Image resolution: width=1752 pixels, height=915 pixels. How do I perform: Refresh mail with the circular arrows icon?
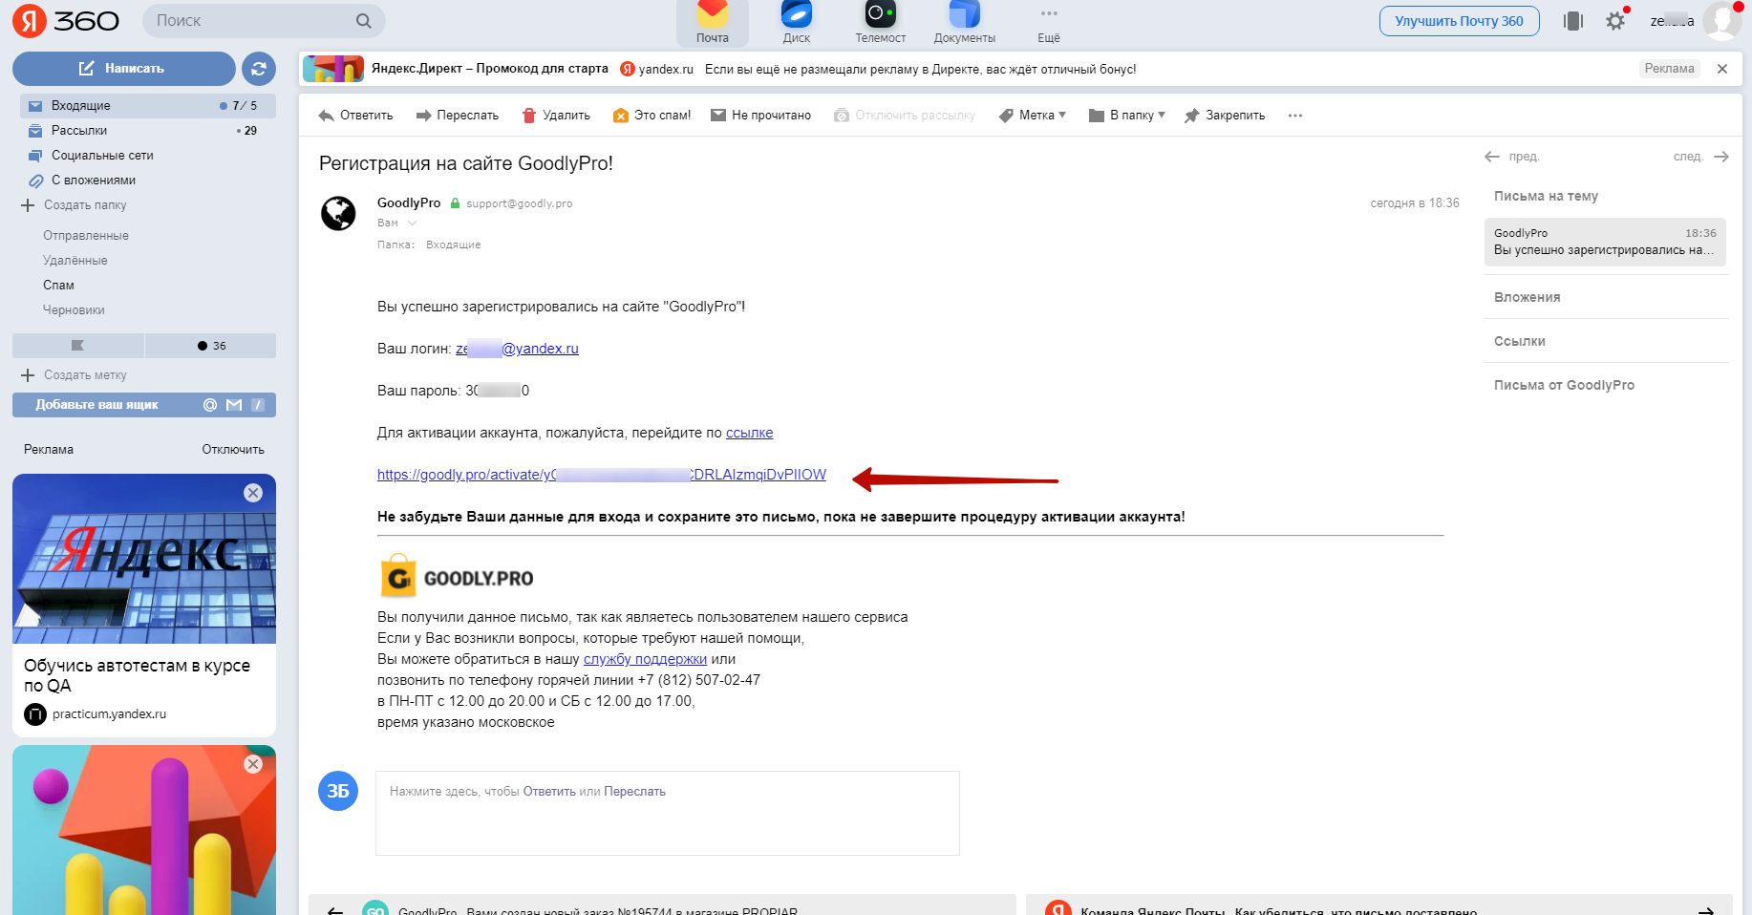click(259, 69)
